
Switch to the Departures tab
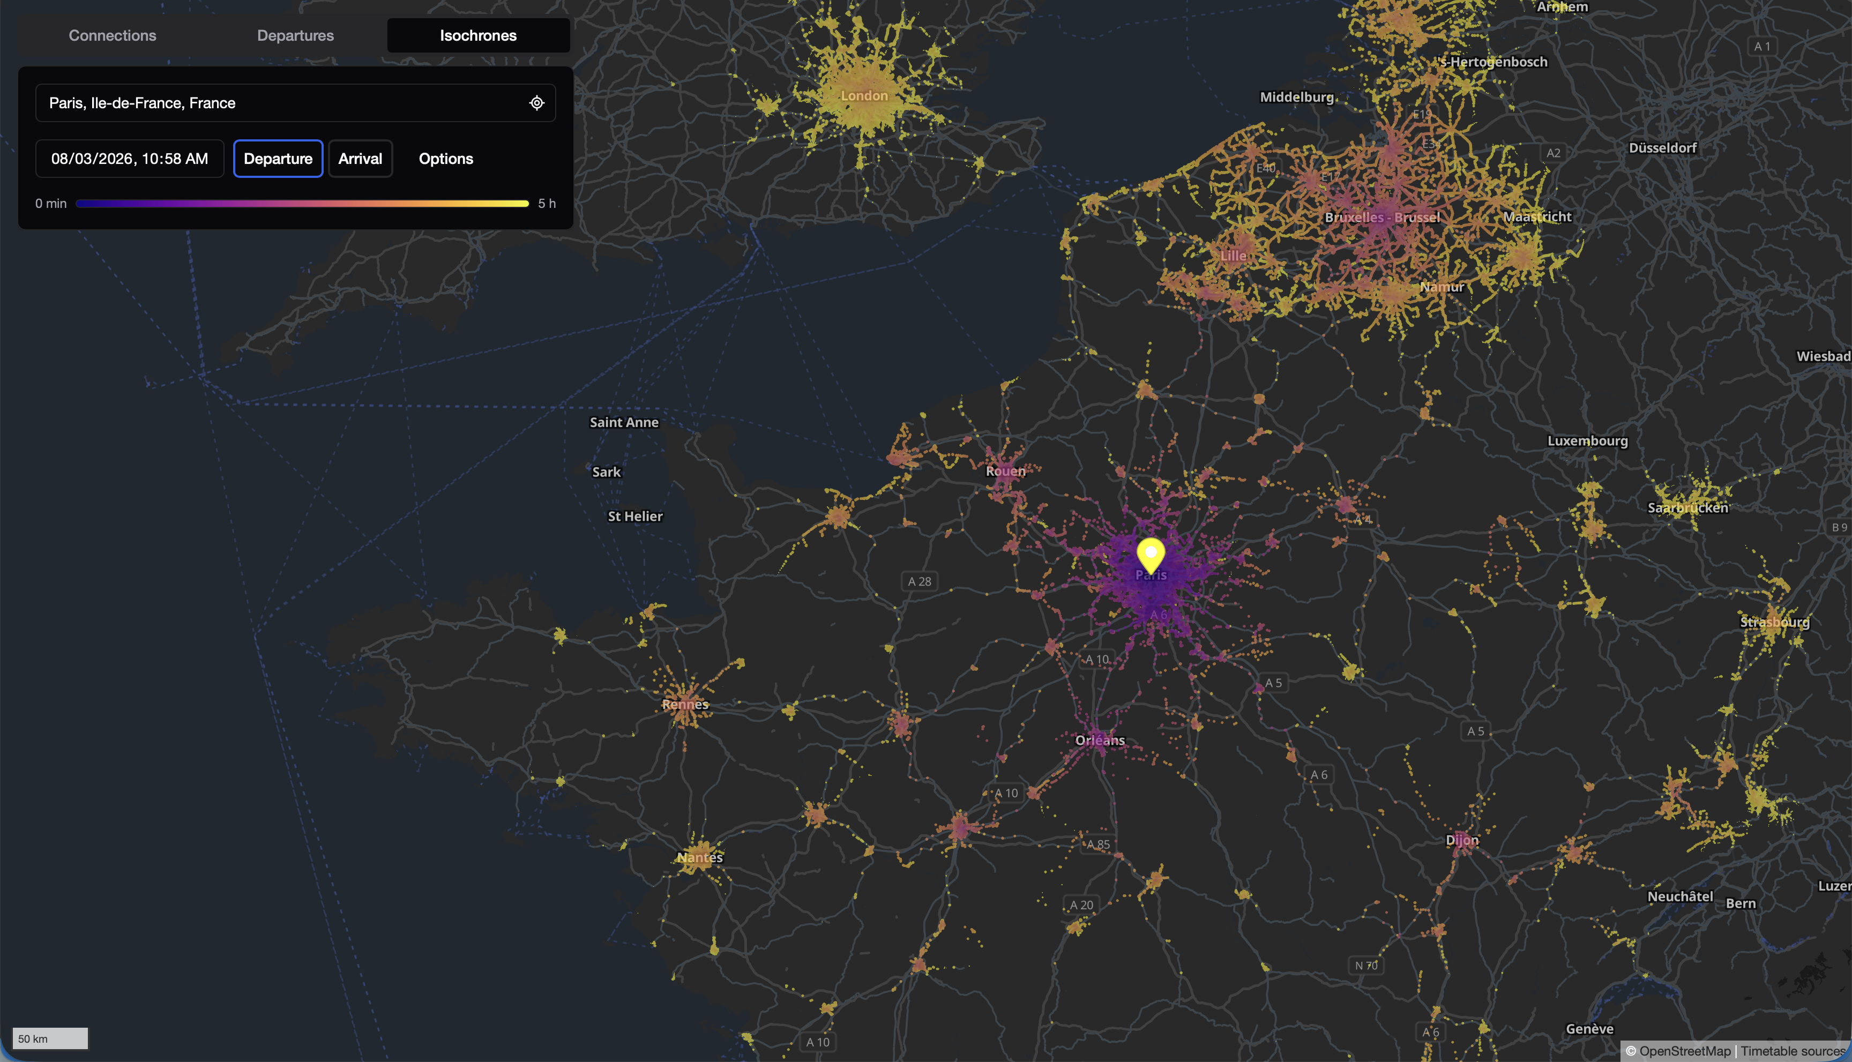[x=295, y=35]
